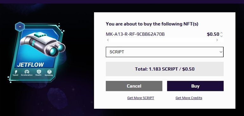Open the Get More Credits link

(189, 98)
